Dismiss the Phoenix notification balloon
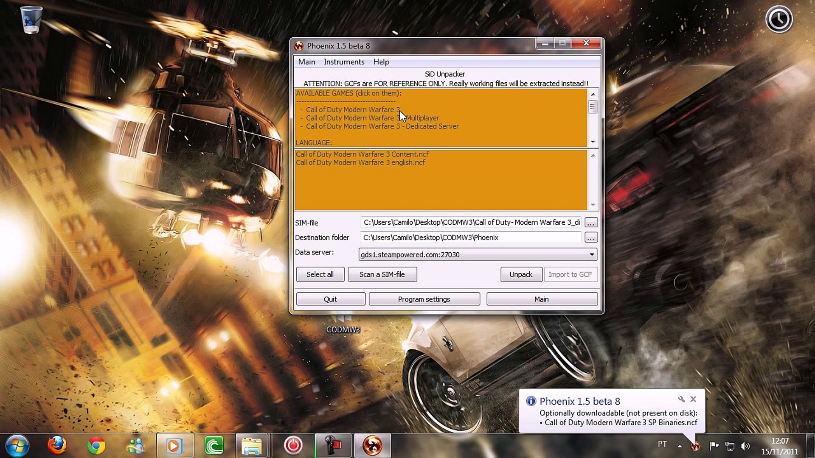815x458 pixels. 693,399
